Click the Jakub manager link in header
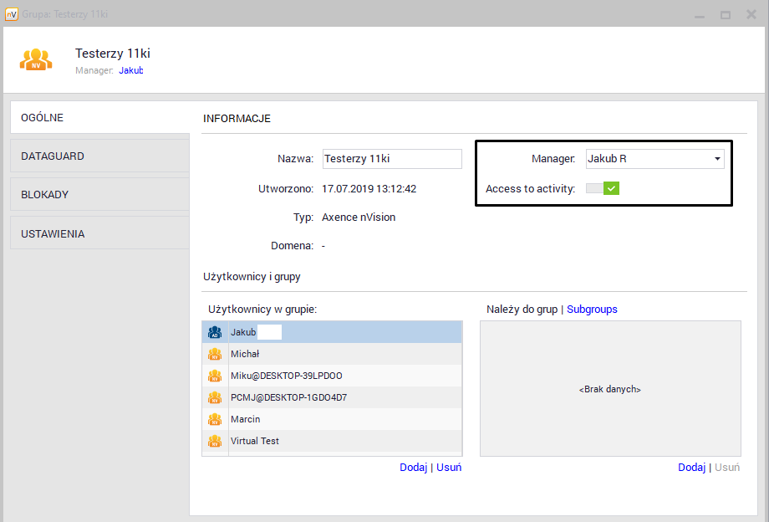 pyautogui.click(x=130, y=70)
